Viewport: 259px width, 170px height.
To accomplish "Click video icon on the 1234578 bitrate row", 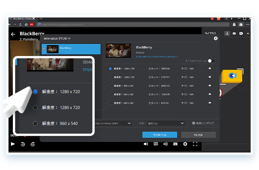I will pos(210,94).
